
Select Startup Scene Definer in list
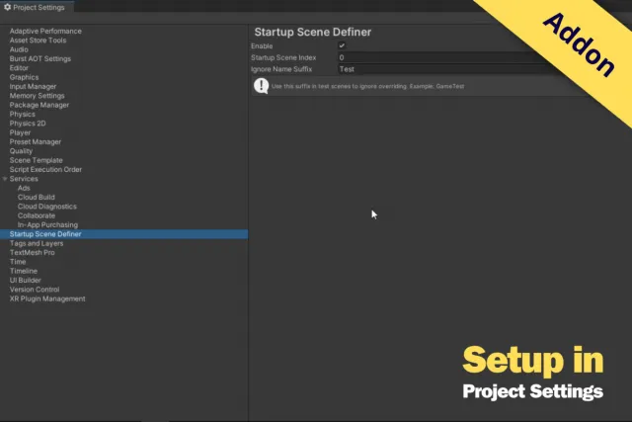point(123,234)
